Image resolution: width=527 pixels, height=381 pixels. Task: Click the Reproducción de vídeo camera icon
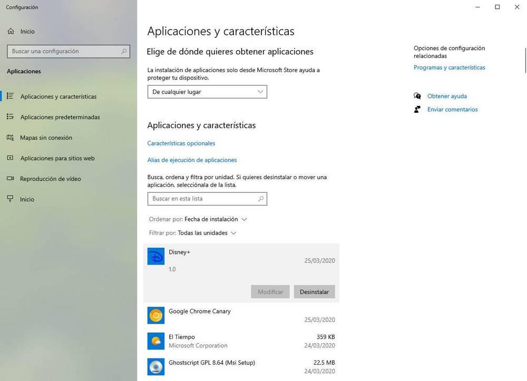tap(10, 179)
